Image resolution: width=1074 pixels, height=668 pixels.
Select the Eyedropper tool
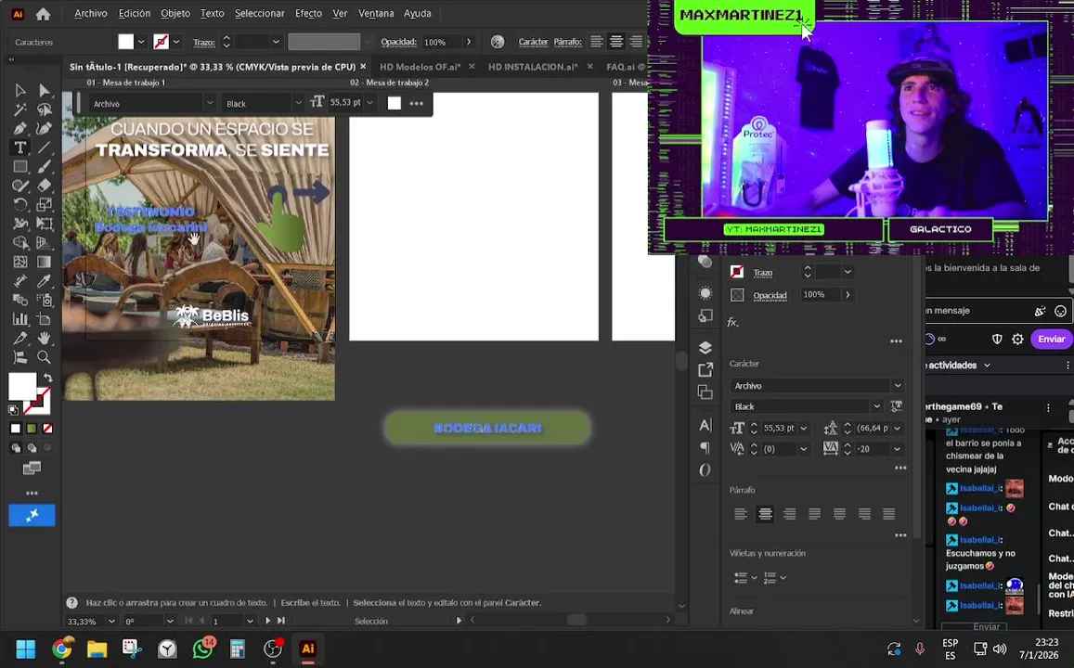(44, 280)
